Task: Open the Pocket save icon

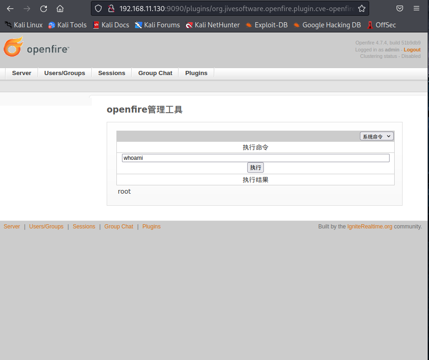Action: pos(399,8)
